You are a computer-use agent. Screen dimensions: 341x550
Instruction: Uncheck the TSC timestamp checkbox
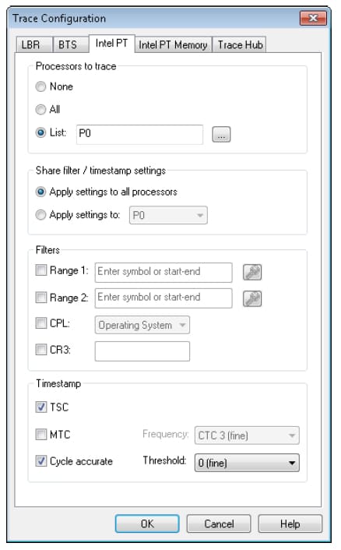click(x=41, y=407)
